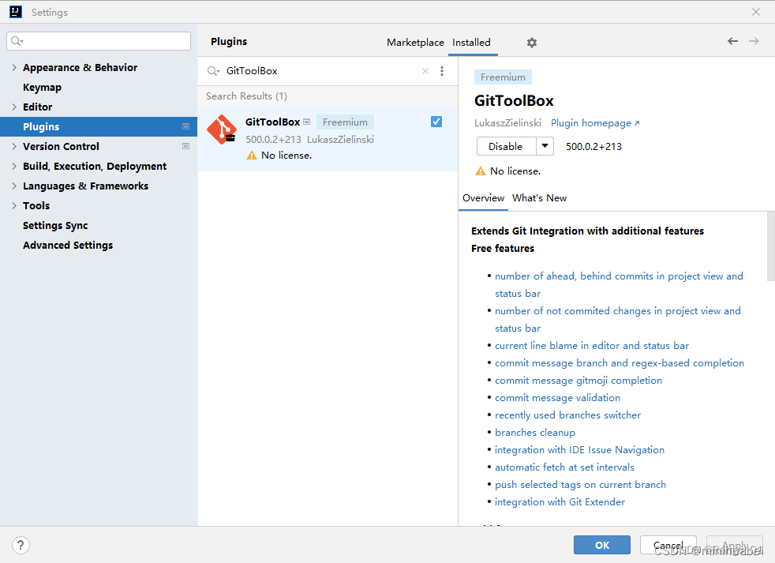The image size is (775, 563).
Task: Open the What's New tab
Action: pos(539,198)
